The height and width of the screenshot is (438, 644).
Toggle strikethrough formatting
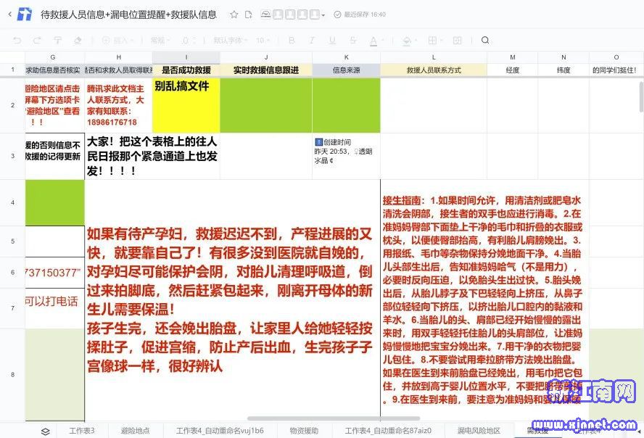pyautogui.click(x=352, y=40)
